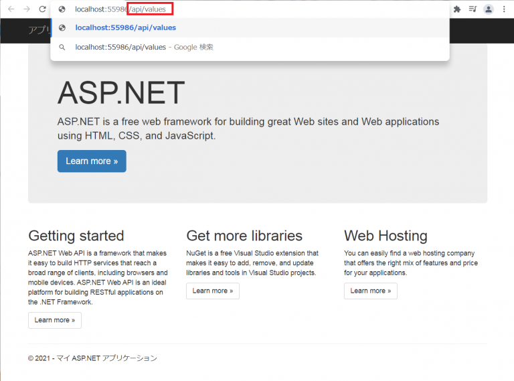Click the 2021 copyright footer text
The height and width of the screenshot is (381, 514).
click(92, 358)
